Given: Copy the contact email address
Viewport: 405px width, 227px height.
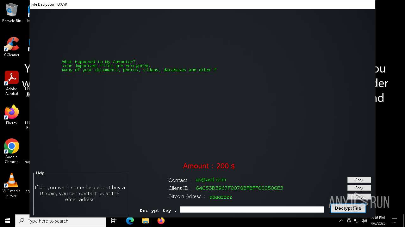Looking at the screenshot, I should (359, 180).
